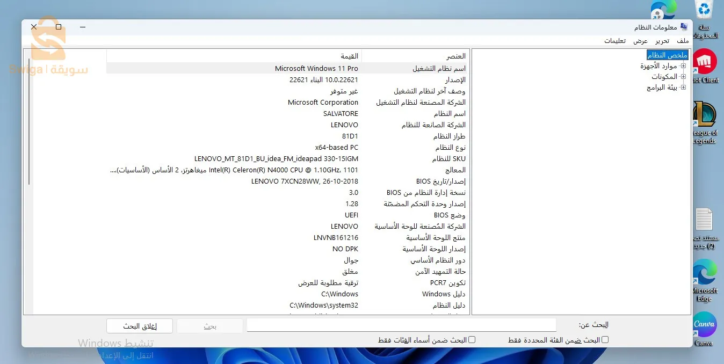Open the ملف (File) menu
This screenshot has width=724, height=364.
682,40
